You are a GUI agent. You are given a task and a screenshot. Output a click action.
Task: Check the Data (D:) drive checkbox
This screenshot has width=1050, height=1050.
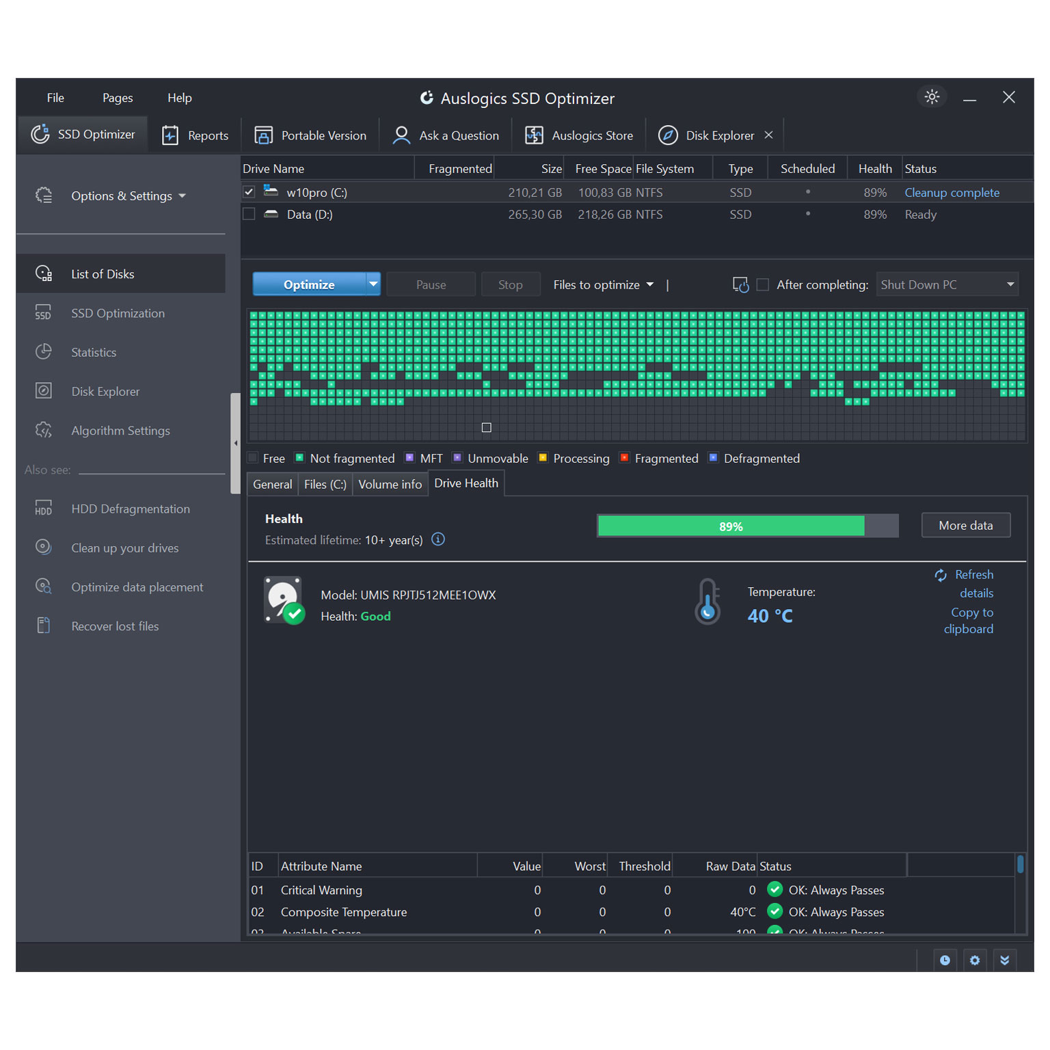[x=249, y=214]
